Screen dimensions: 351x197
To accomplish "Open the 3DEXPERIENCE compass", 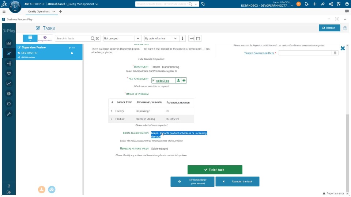I will (15, 7).
